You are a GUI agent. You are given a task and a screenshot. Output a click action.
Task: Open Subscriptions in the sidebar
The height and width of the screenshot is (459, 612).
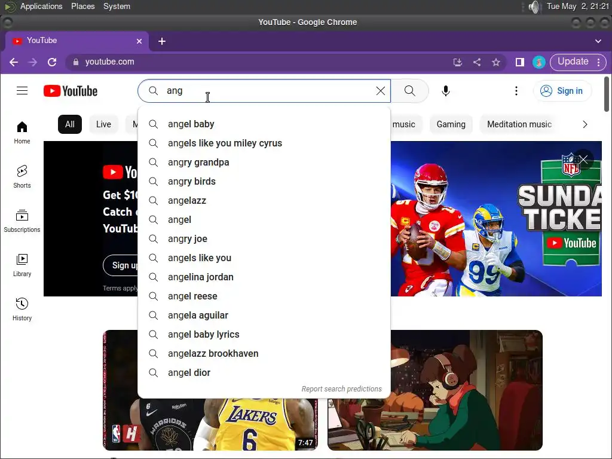(22, 221)
